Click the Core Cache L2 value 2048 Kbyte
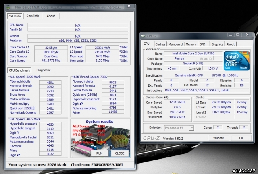258x174 pixels. pos(51,52)
